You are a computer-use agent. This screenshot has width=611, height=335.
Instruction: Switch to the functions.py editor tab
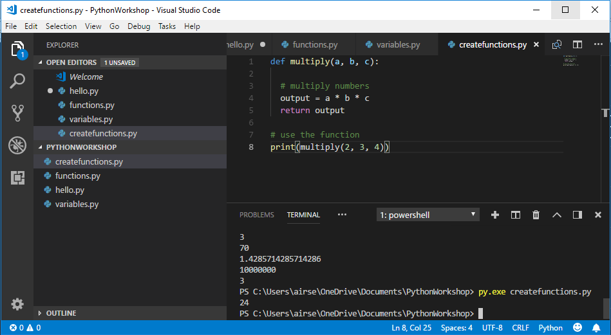point(314,45)
